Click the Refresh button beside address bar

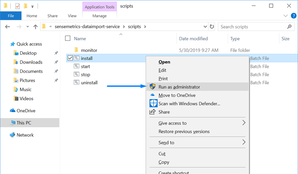point(212,27)
